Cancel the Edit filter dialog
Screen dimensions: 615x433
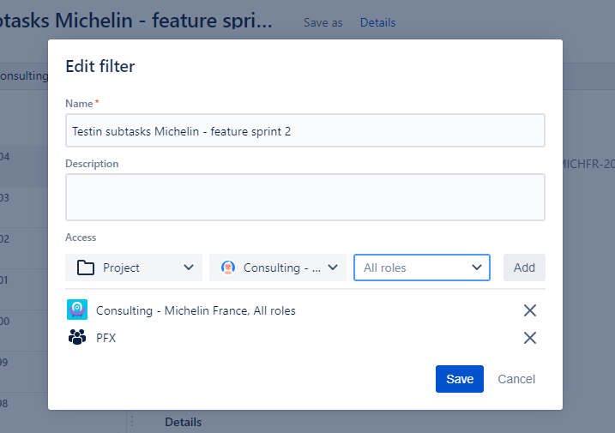coord(516,379)
